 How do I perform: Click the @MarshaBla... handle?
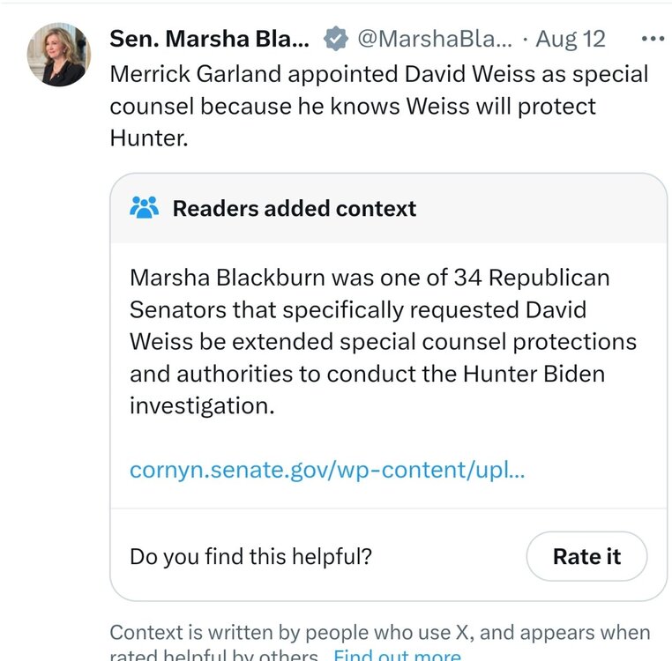pos(433,40)
